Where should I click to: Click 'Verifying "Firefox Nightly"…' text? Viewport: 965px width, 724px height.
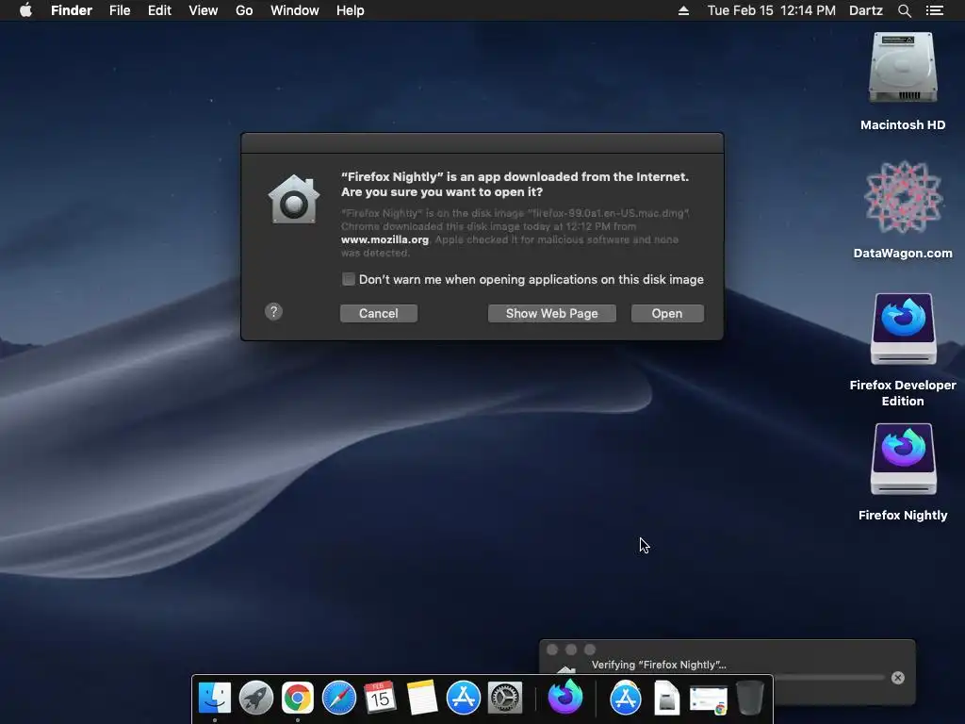[x=659, y=665]
